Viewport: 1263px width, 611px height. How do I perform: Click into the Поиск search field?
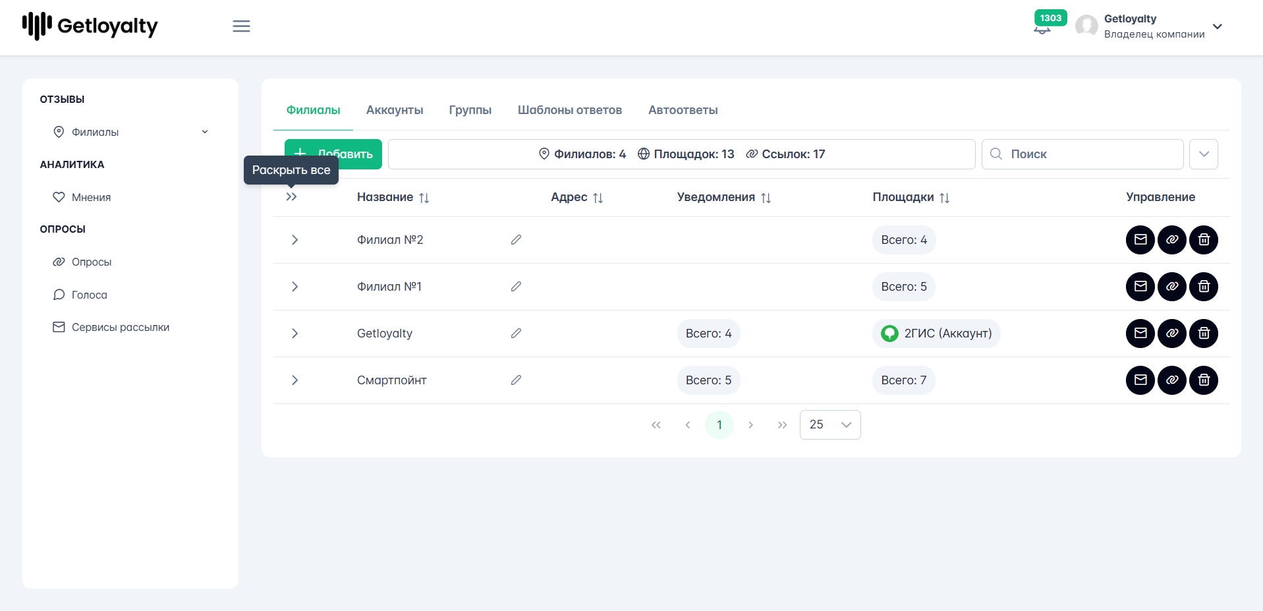(1082, 154)
